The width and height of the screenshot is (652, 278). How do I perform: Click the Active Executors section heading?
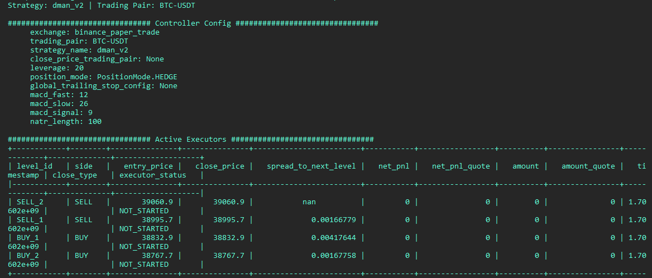tap(190, 140)
